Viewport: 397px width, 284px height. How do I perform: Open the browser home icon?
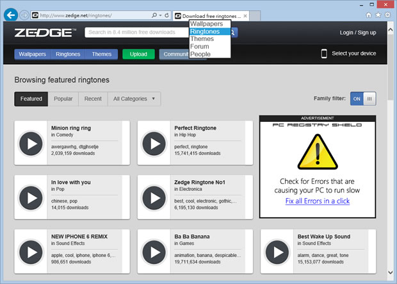click(x=369, y=14)
